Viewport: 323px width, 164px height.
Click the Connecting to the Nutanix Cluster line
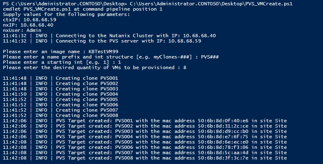coord(109,36)
